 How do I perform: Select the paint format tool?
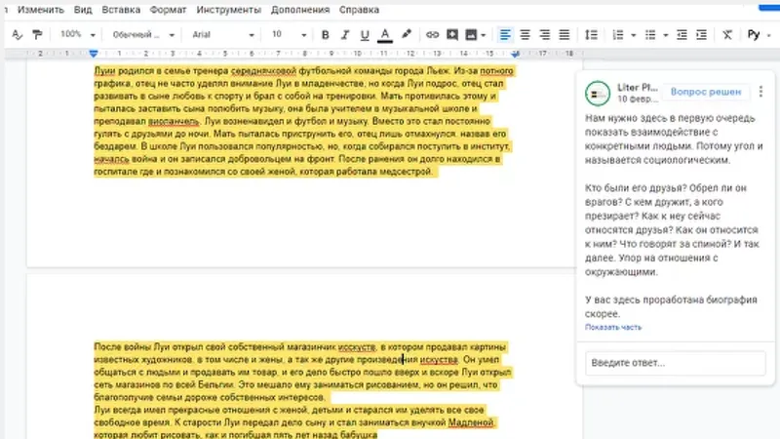(x=37, y=35)
